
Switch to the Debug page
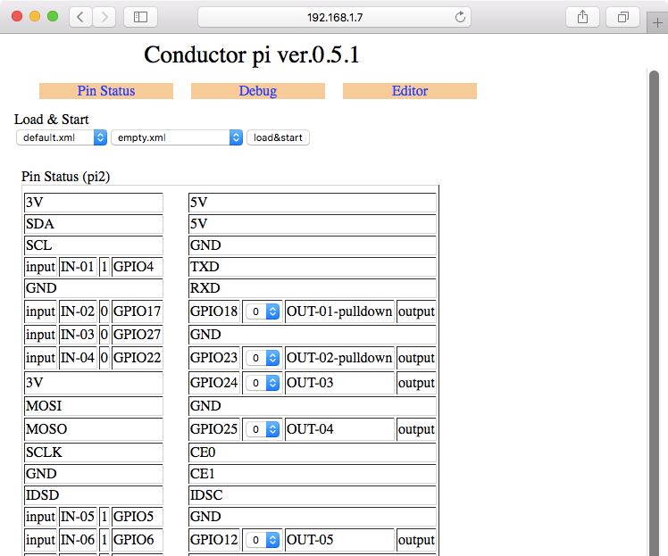[257, 91]
